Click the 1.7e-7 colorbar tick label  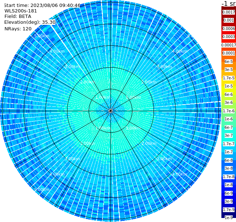coord(229,144)
